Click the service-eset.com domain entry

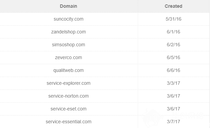coord(69,109)
